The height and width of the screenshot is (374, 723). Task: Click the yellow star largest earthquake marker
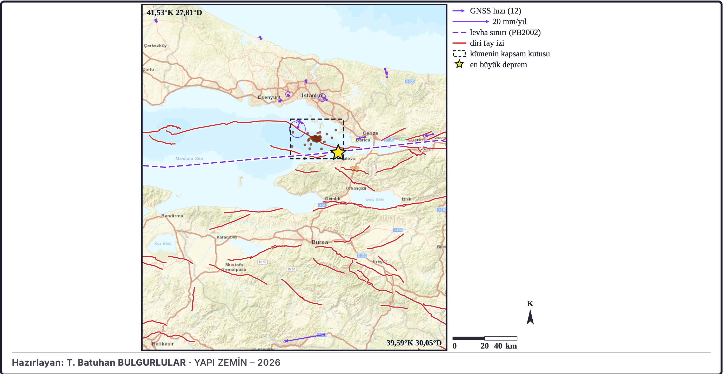[x=338, y=152]
